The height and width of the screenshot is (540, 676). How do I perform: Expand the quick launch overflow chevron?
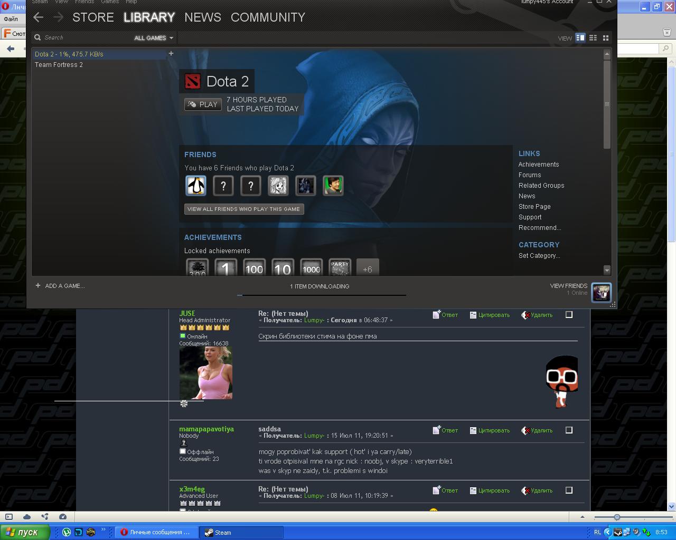click(104, 530)
